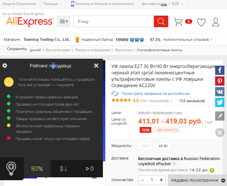Open the ePacket shipping method dropdown

click(174, 164)
